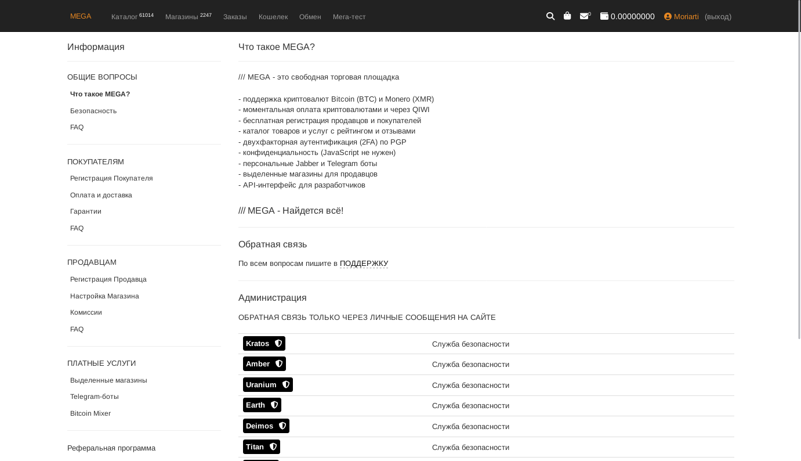Viewport: 801px width, 461px height.
Task: Open the Telegram-боты sidebar link
Action: click(95, 397)
